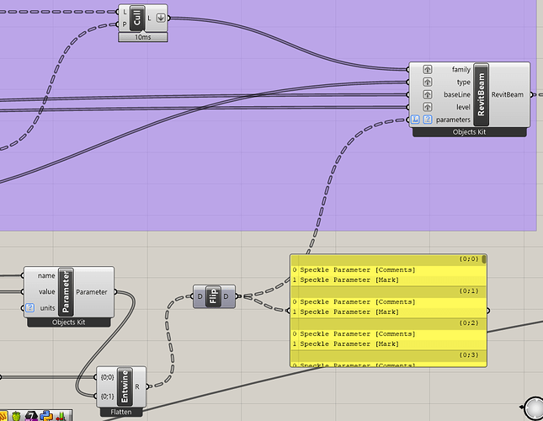Click Speckle Parameter [Comments] row under {0;2}
The image size is (543, 421).
386,333
